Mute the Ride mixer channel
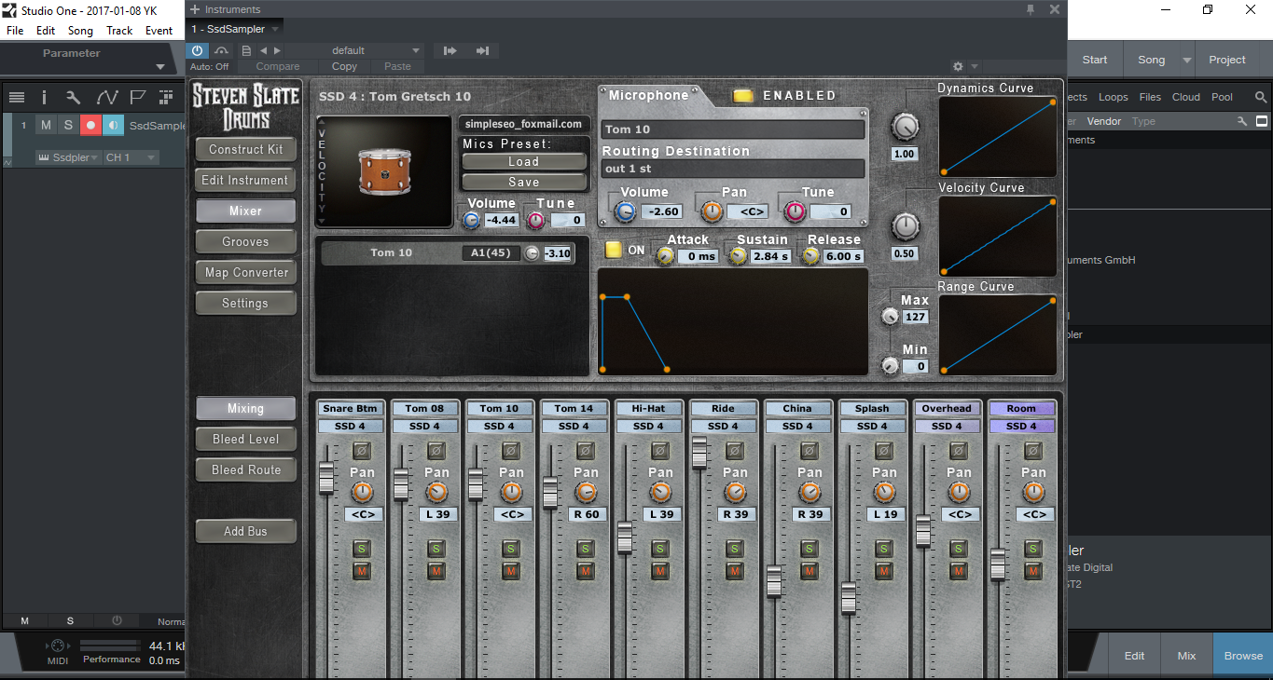Viewport: 1273px width, 680px height. [x=735, y=570]
